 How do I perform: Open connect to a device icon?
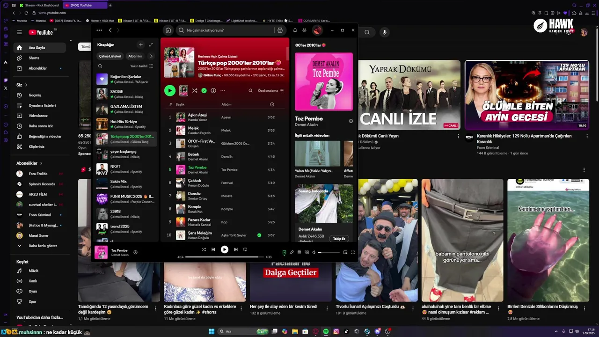click(x=307, y=252)
